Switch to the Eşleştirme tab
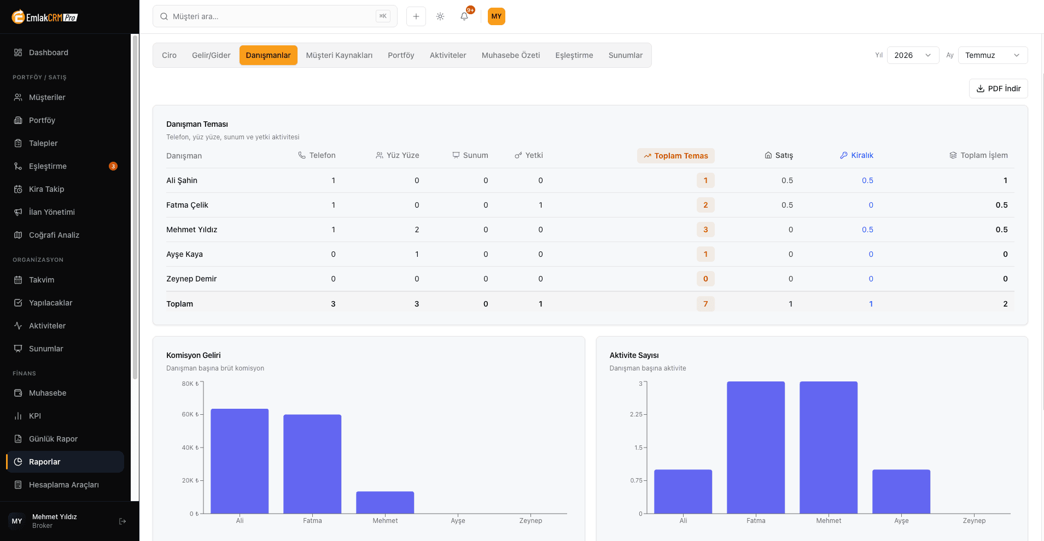1044x541 pixels. (x=574, y=55)
